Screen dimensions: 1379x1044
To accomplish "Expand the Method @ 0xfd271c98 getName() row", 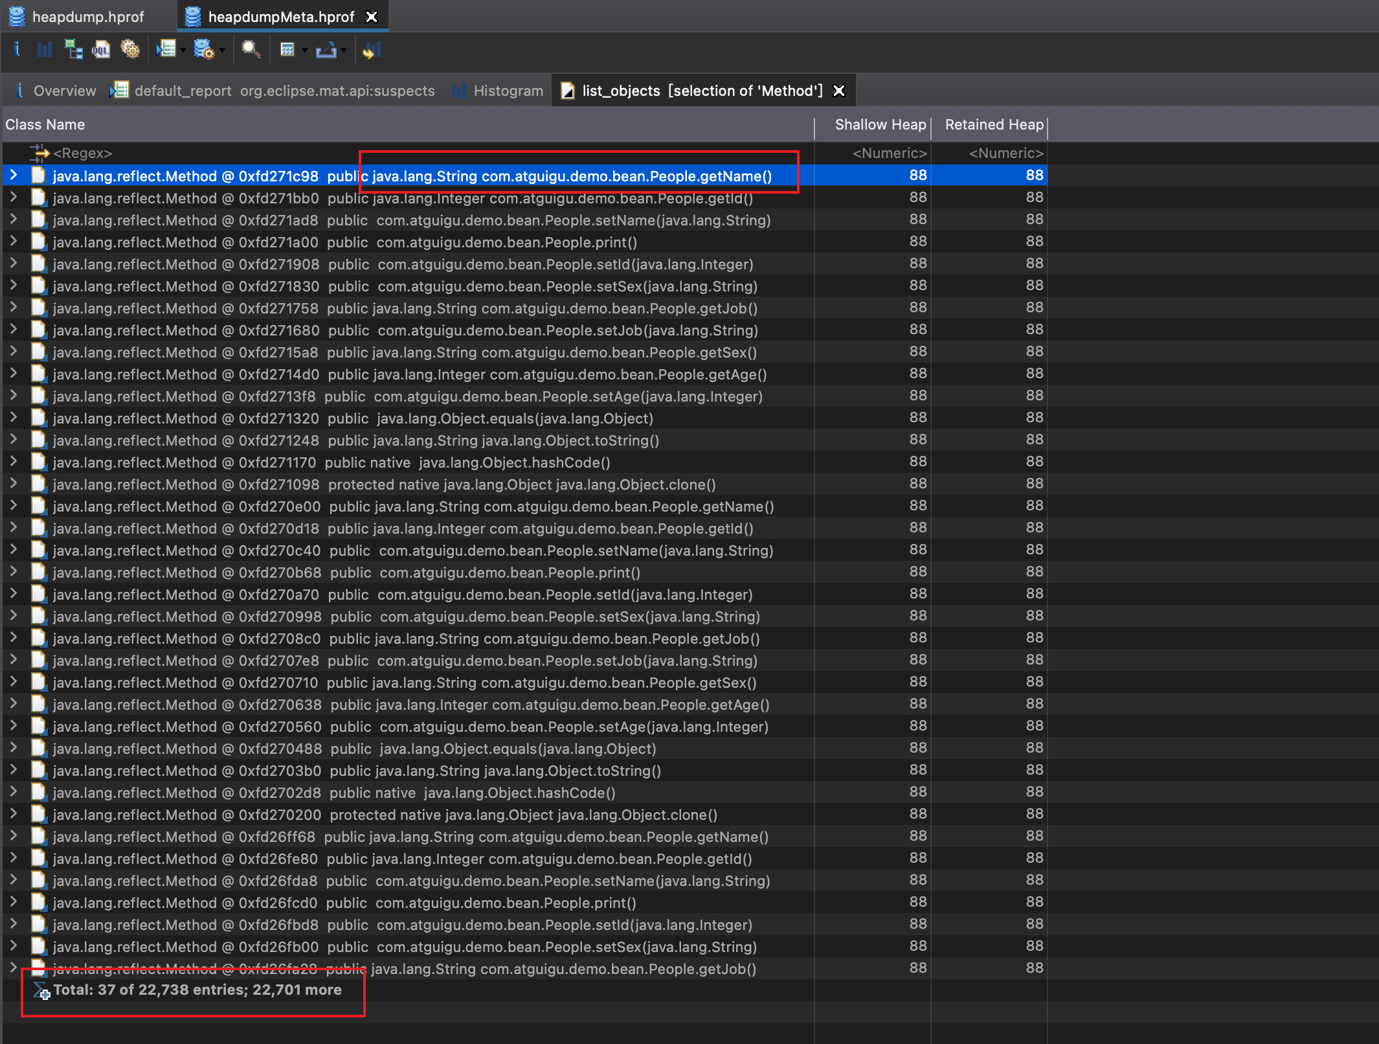I will point(14,175).
